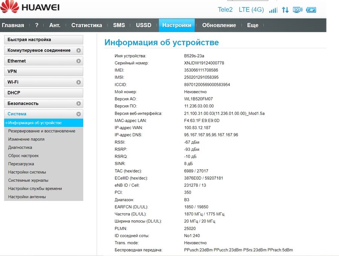Viewport: 339px width, 256px height.
Task: Open the Еще menu
Action: tap(253, 25)
